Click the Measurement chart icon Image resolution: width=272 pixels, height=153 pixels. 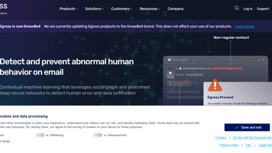tap(105, 135)
